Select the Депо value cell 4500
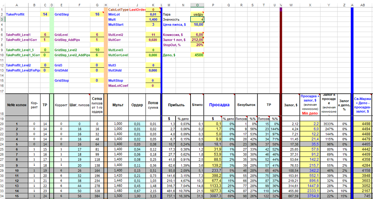Image resolution: width=373 pixels, height=199 pixels. (198, 55)
